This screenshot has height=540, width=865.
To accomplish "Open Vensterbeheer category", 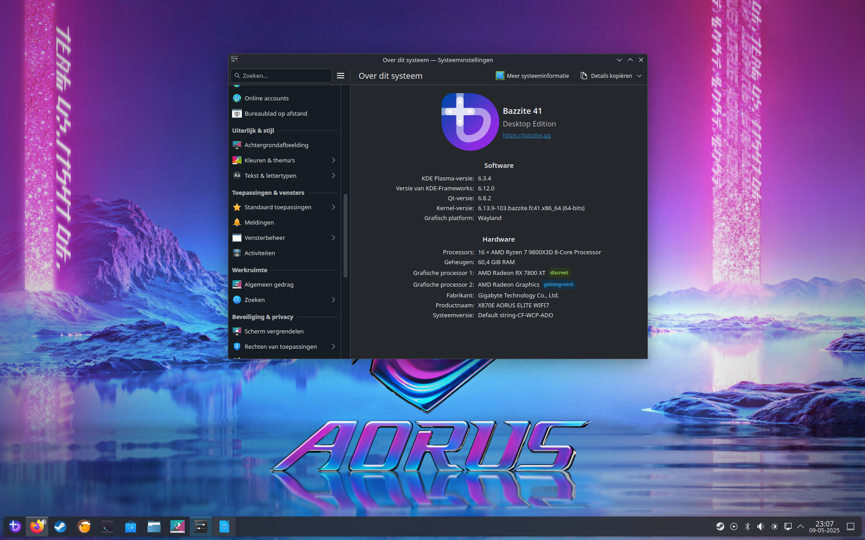I will pos(284,238).
